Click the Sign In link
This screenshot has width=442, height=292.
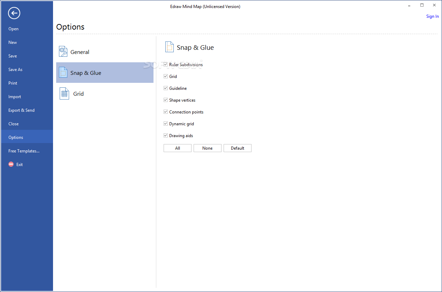433,16
